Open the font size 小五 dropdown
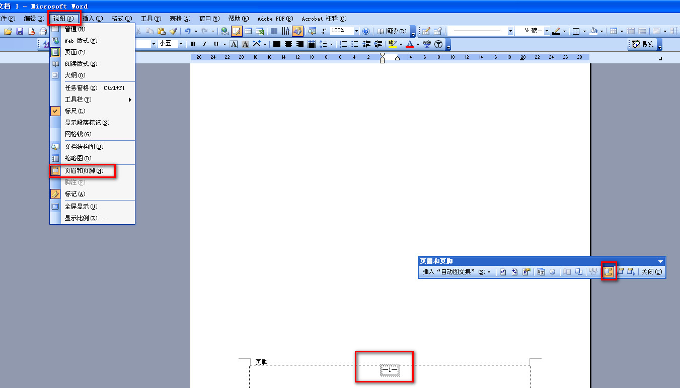680x388 pixels. point(181,44)
